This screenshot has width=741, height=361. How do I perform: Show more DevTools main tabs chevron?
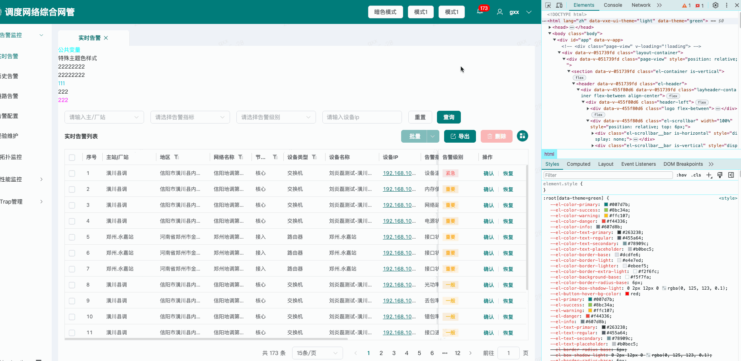pyautogui.click(x=659, y=5)
